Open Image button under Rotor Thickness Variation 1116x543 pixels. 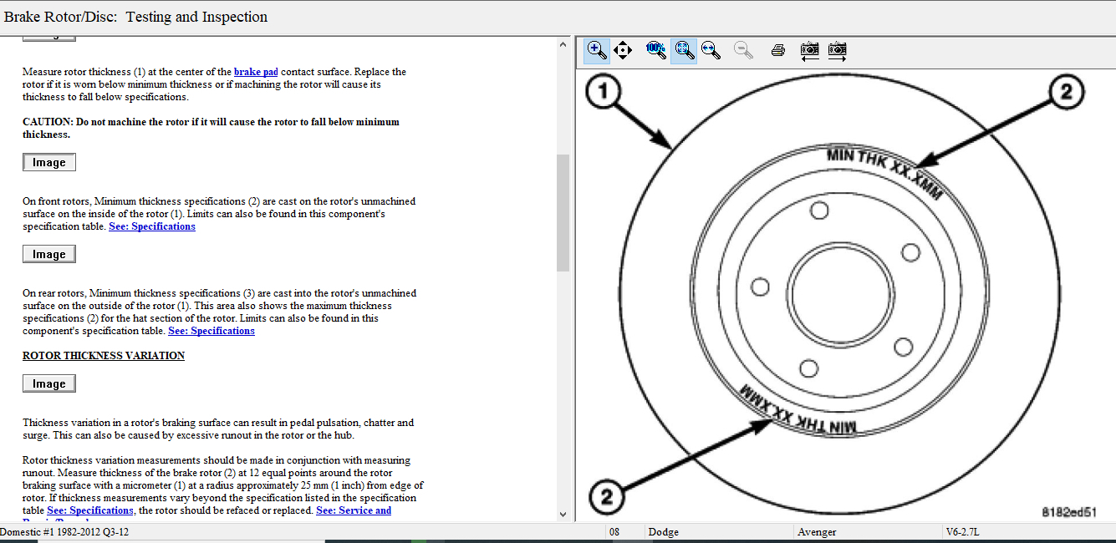click(x=49, y=383)
